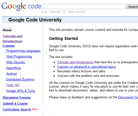This screenshot has width=138, height=116.
Task: Open the Submit a Course link
Action: pos(15,103)
